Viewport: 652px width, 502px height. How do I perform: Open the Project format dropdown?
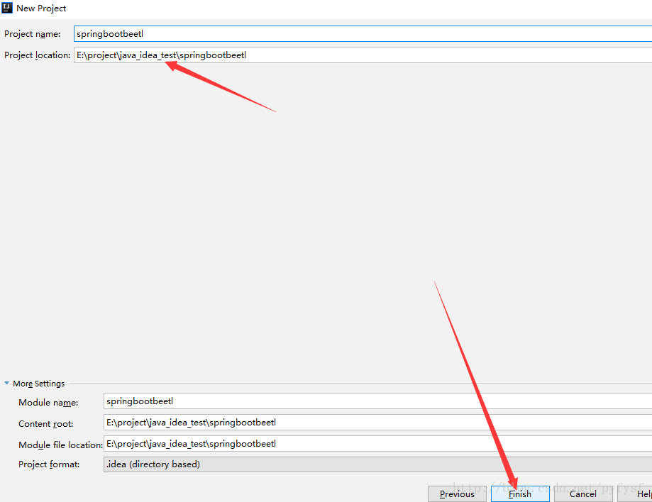(377, 464)
